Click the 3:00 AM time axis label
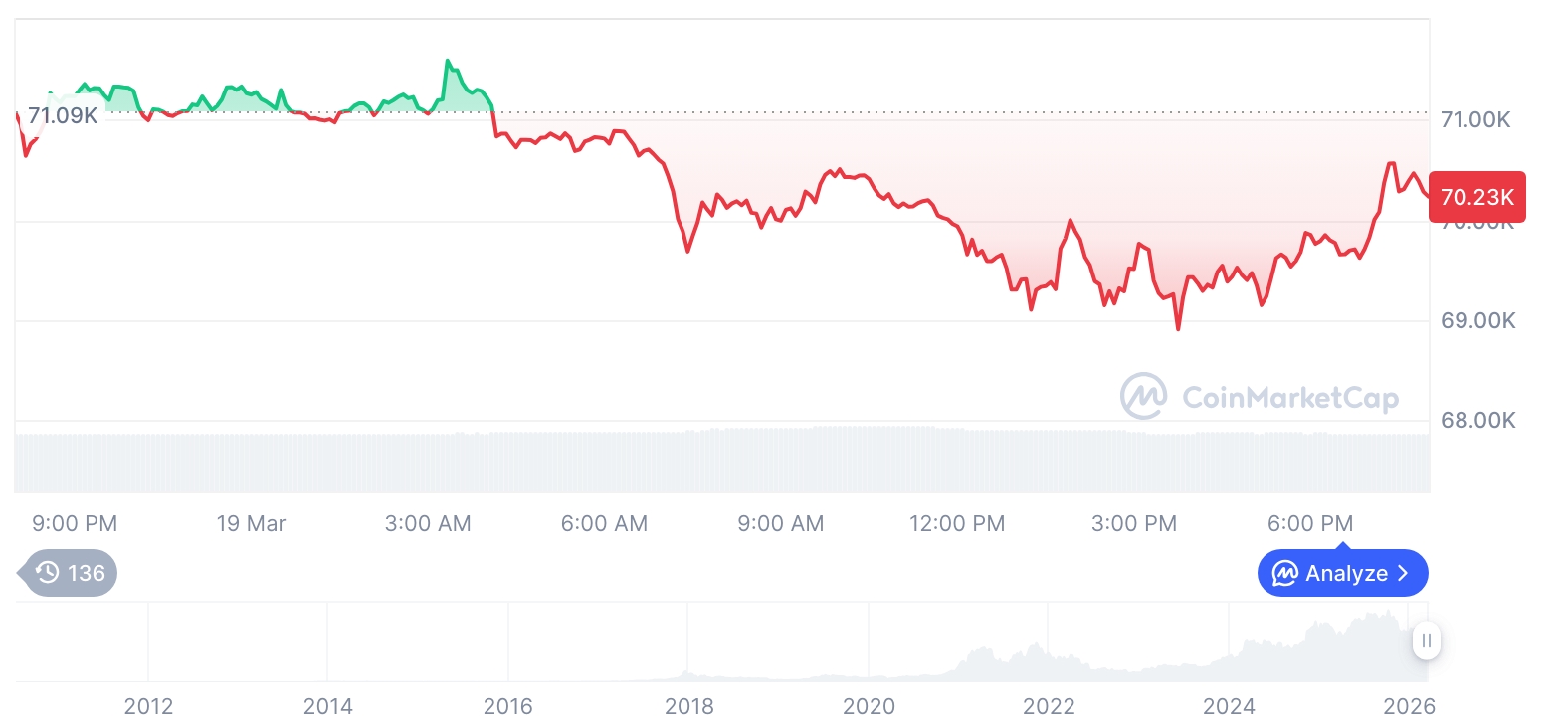1558x728 pixels. coord(428,523)
